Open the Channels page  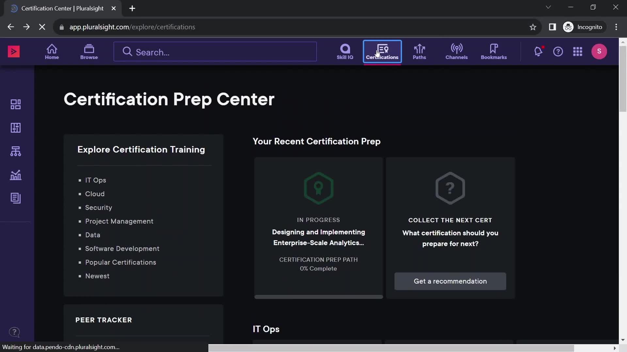(457, 51)
